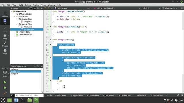Click the locator search field
Image resolution: width=184 pixels, height=103 pixels.
coord(29,95)
